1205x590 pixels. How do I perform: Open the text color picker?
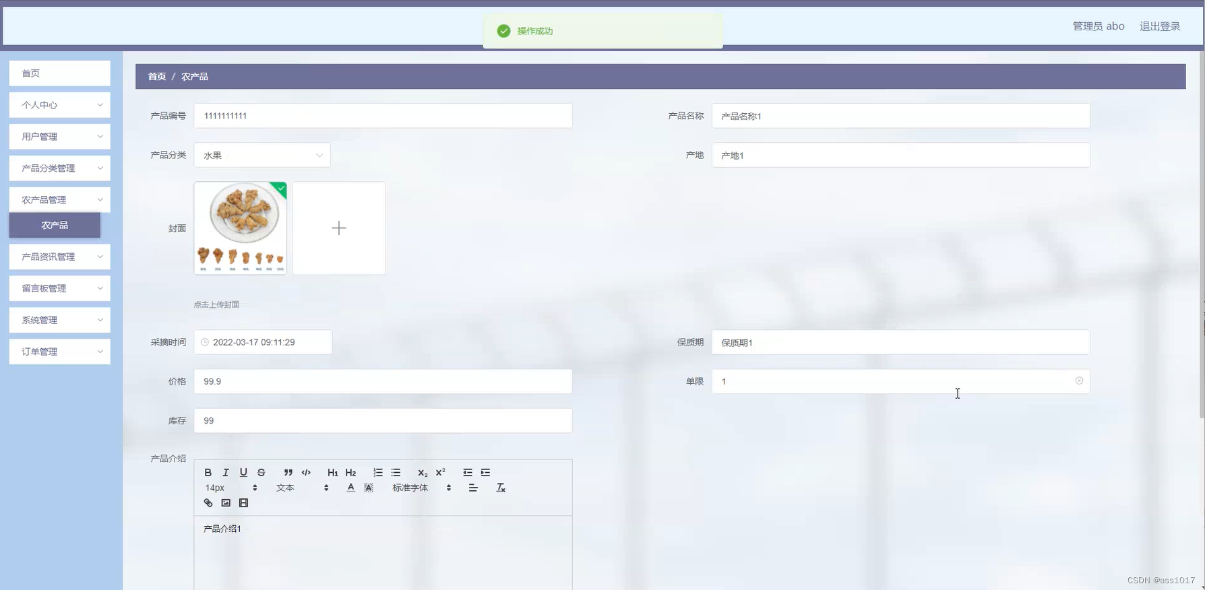(350, 488)
